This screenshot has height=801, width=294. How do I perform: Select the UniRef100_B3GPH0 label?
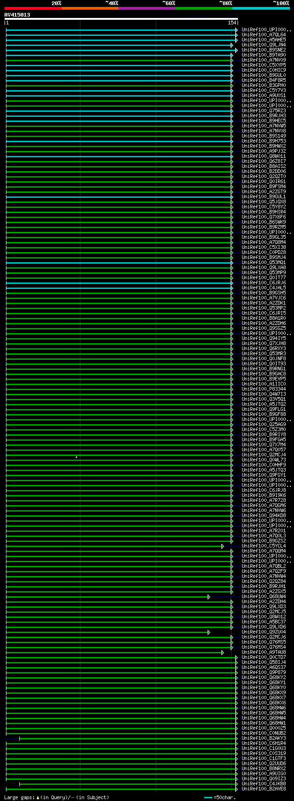264,86
